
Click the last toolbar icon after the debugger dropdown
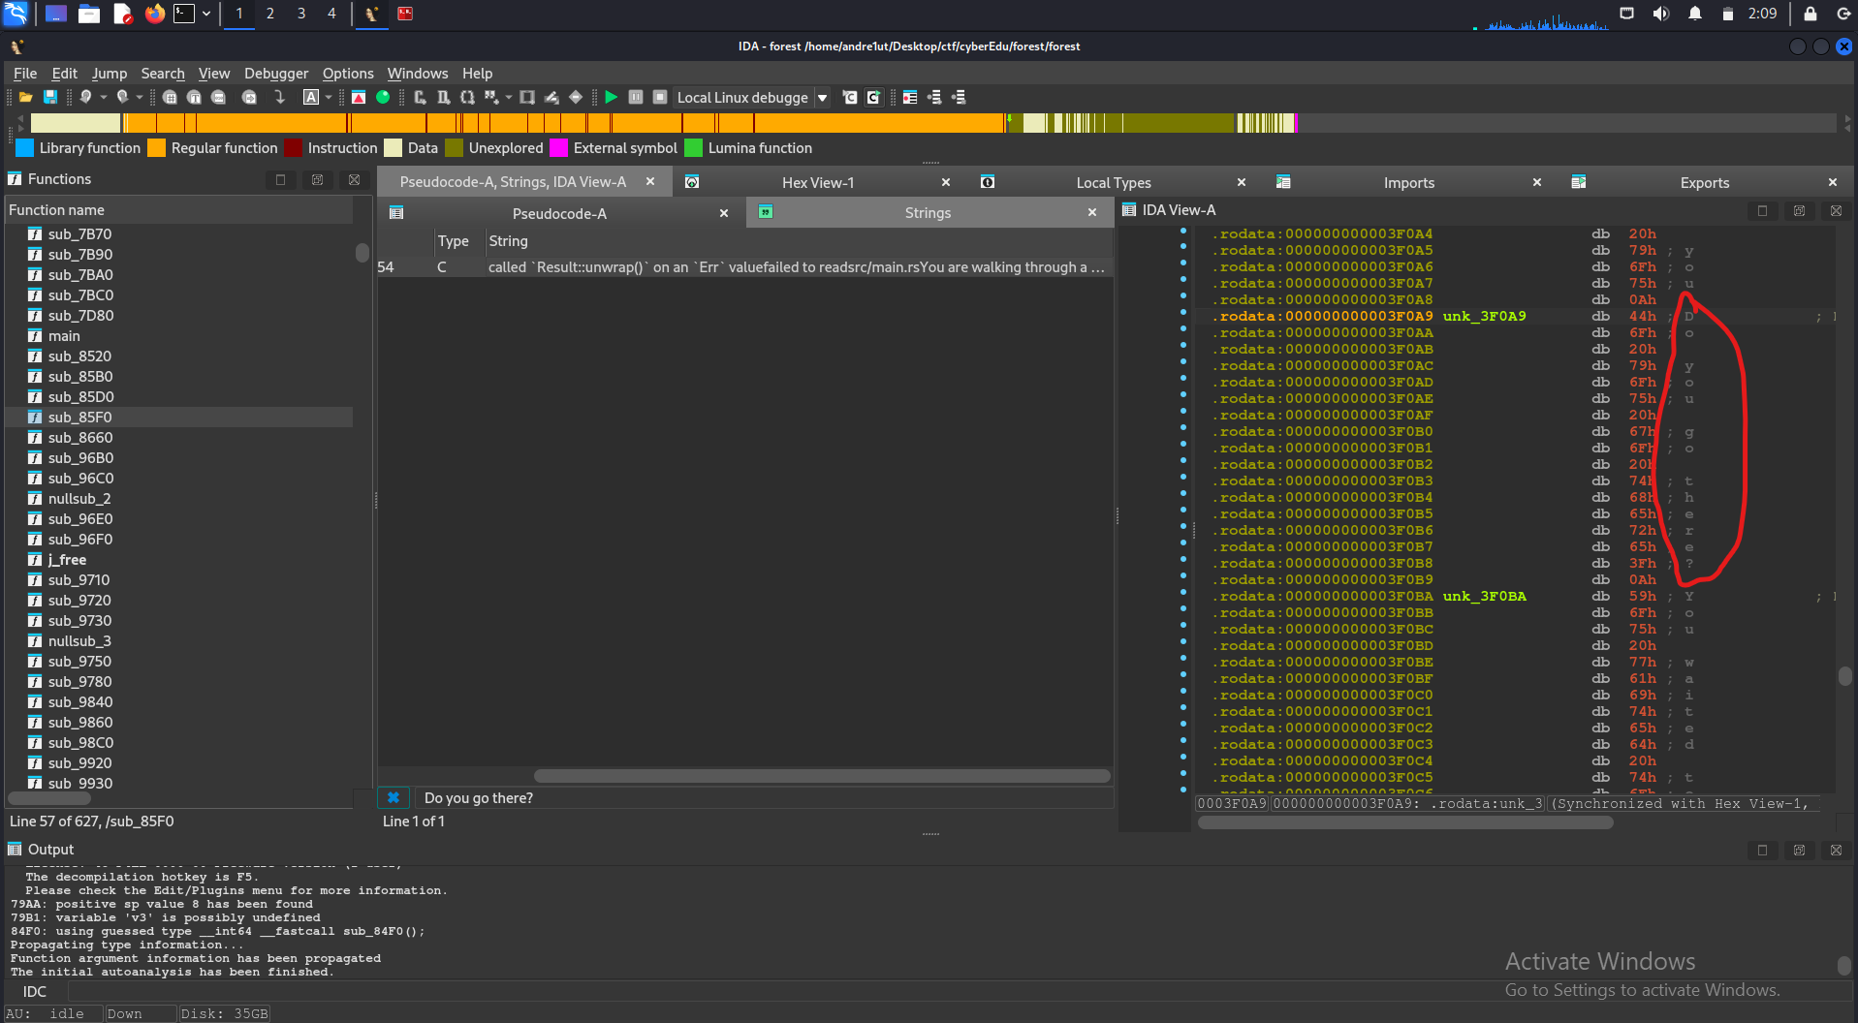[959, 97]
